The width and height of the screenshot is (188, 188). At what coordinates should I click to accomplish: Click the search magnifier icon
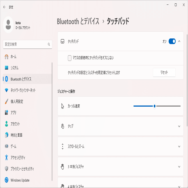click(49, 44)
